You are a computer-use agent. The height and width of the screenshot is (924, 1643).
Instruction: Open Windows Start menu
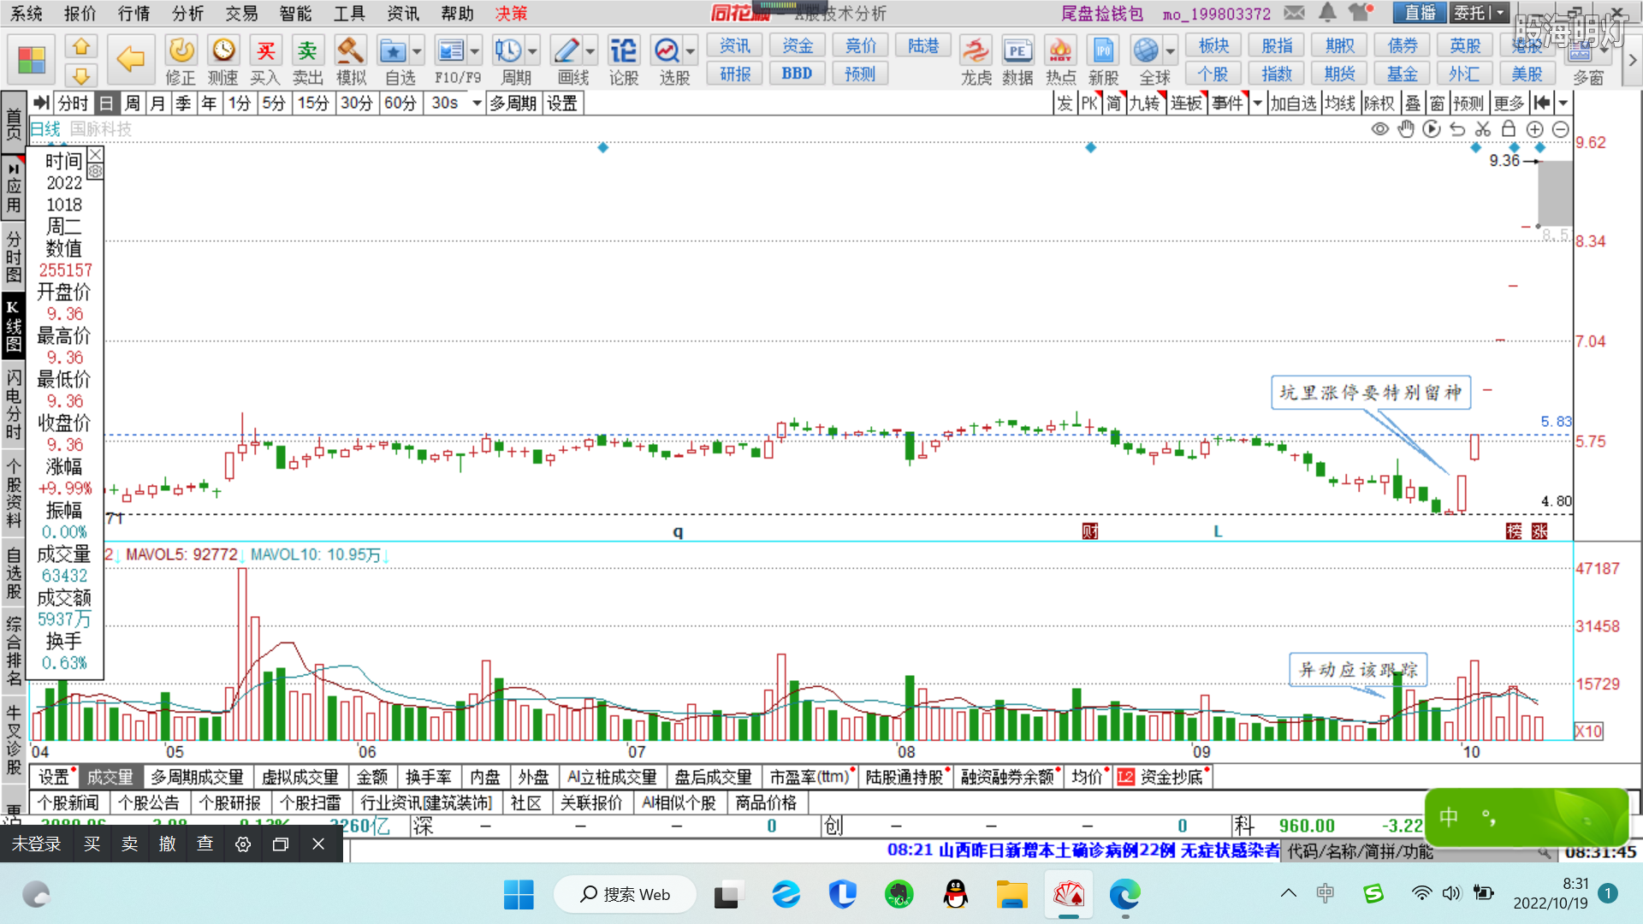point(519,894)
